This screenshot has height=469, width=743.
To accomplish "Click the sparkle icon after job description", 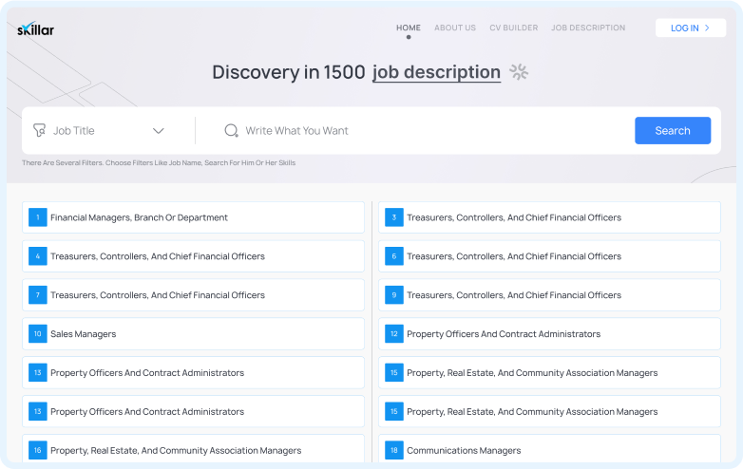I will coord(518,72).
